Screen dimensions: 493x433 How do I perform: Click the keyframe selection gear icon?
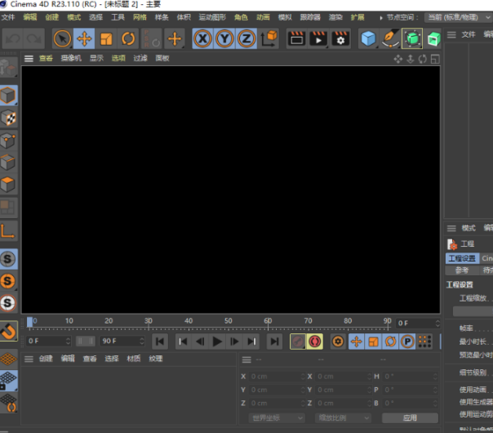[338, 341]
